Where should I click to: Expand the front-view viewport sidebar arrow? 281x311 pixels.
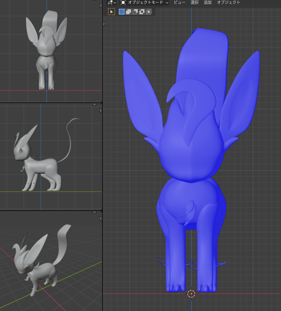tap(101, 5)
